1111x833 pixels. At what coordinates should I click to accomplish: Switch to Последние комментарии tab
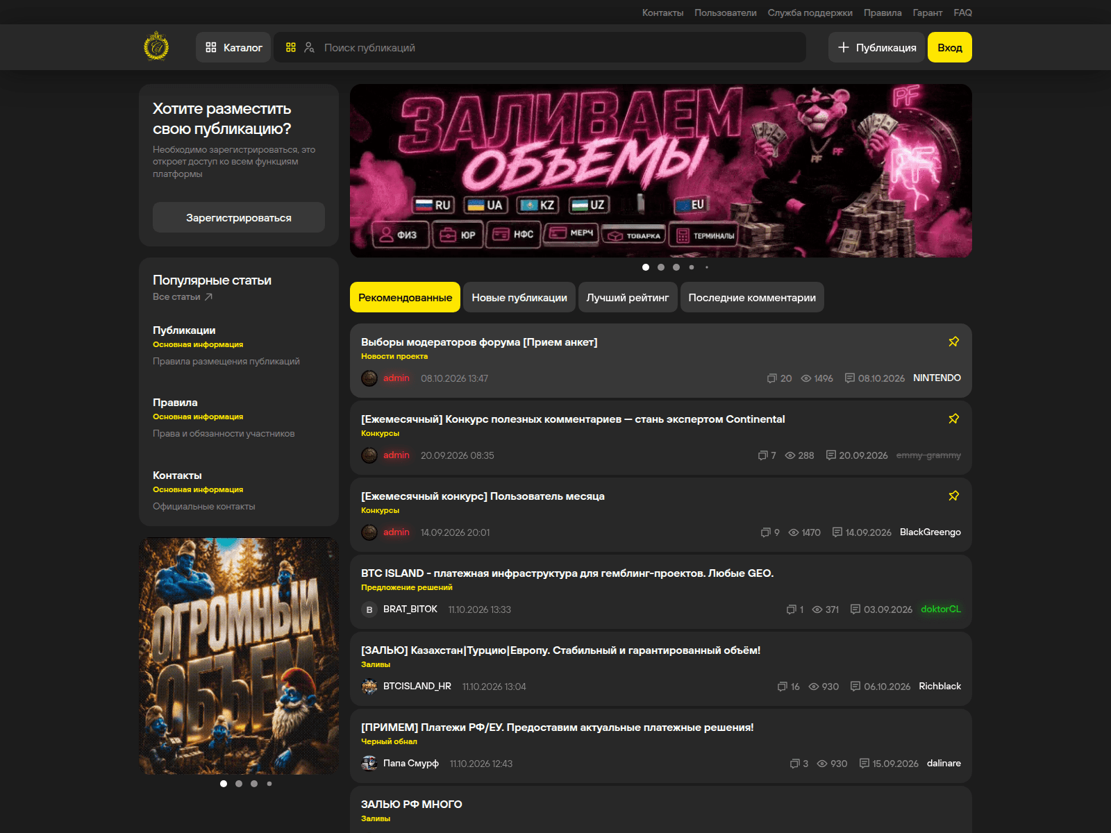click(x=752, y=297)
